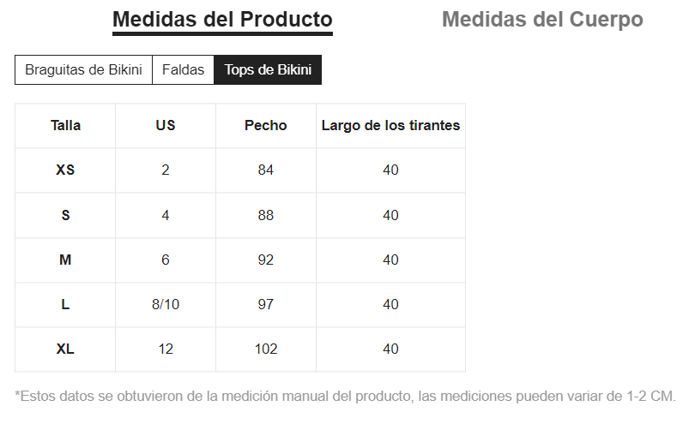Select the Tops de Bikini tab
This screenshot has height=424, width=695.
(268, 70)
